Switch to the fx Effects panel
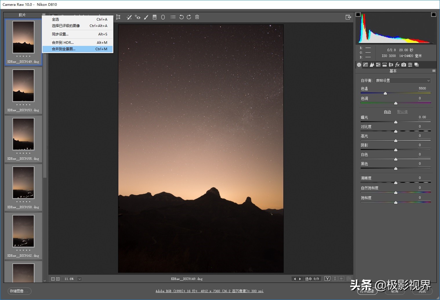The height and width of the screenshot is (300, 440). click(x=397, y=65)
